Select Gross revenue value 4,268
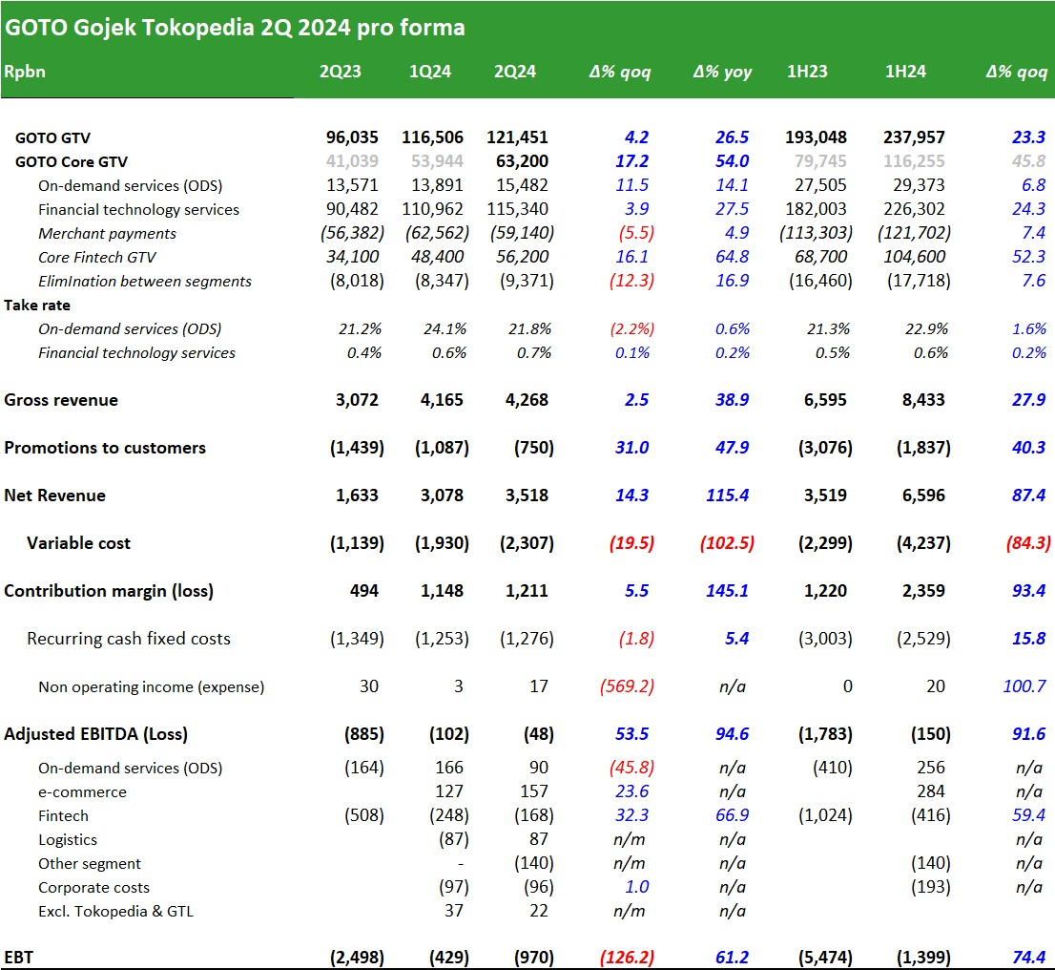1055x970 pixels. [x=527, y=400]
